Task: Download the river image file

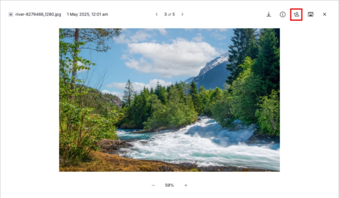Action: (x=268, y=14)
